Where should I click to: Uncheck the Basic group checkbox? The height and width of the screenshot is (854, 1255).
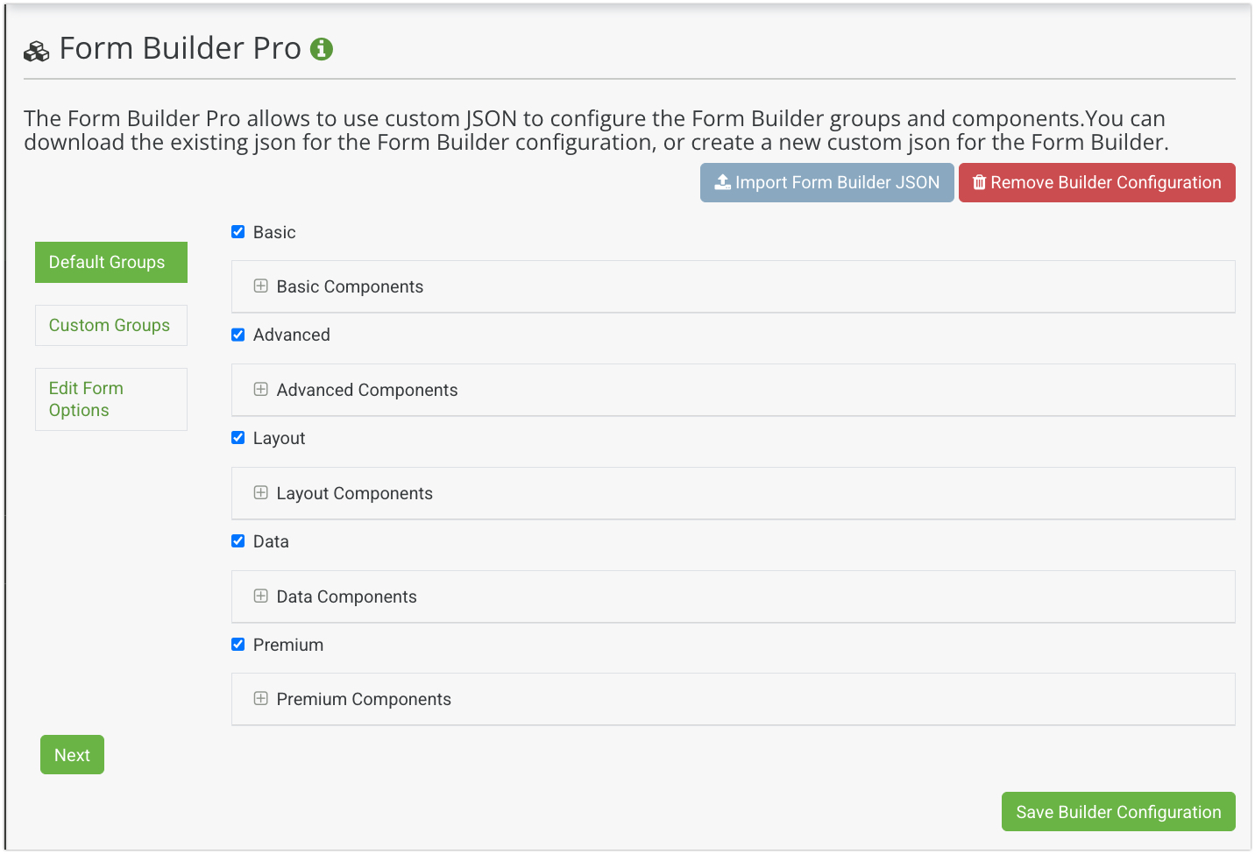(238, 232)
